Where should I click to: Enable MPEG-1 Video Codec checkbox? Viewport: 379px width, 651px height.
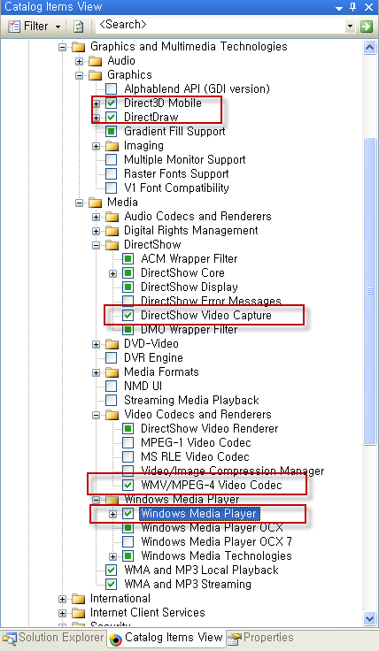128,442
